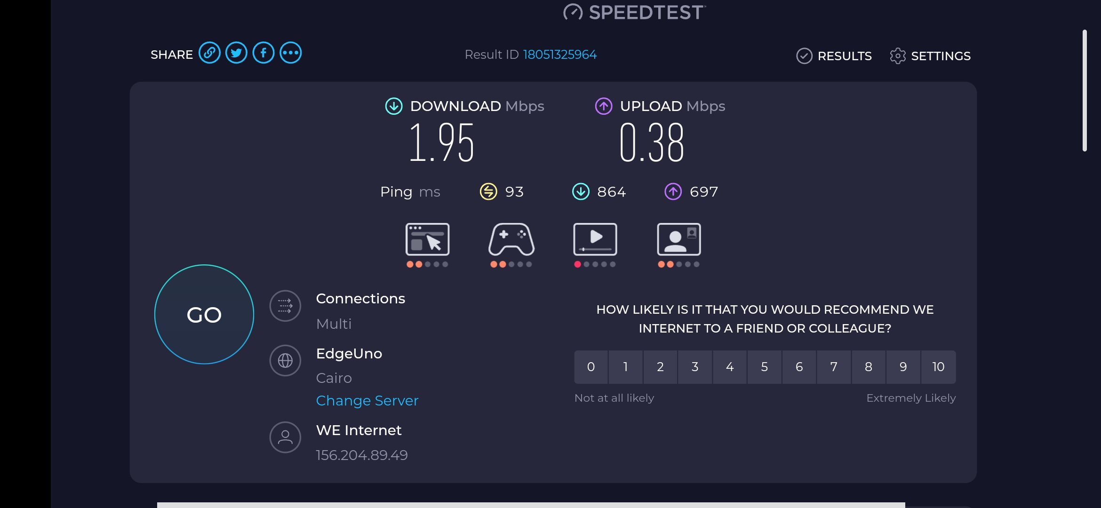Click the WE Internet provider name
Screen dimensions: 1101x508
359,430
